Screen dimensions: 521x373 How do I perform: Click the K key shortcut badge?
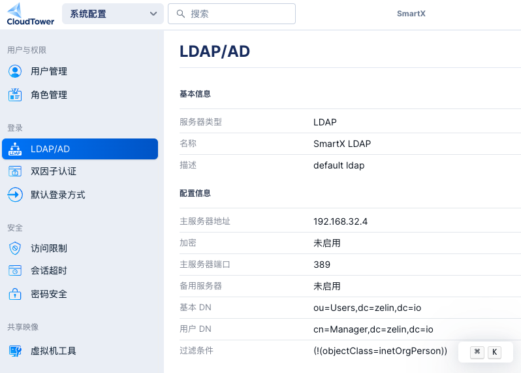click(x=494, y=352)
